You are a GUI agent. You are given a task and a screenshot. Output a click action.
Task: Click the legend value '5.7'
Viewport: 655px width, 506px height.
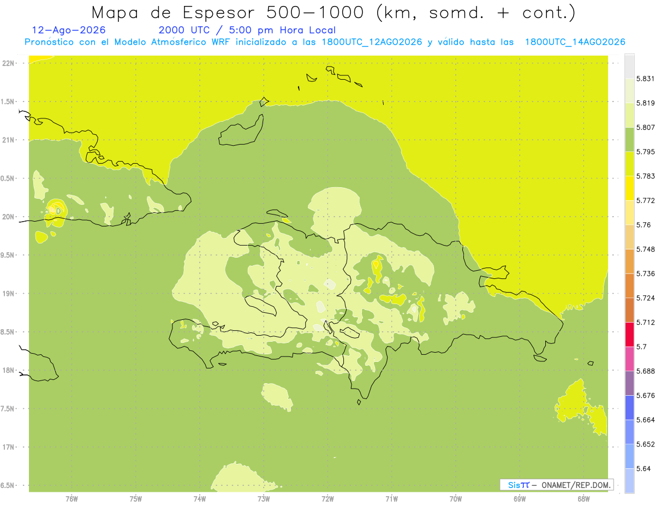tap(641, 347)
